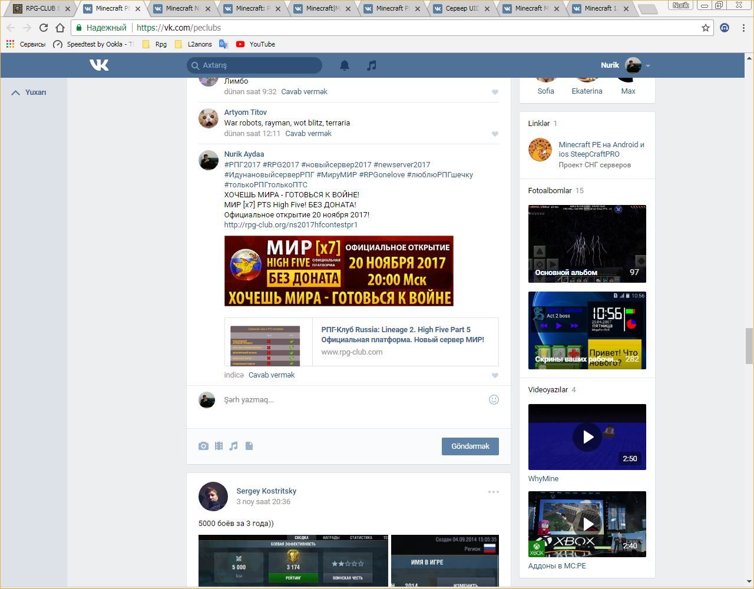This screenshot has width=754, height=589.
Task: Open the РПГ-Клуб Russia link preview title
Action: coord(403,335)
